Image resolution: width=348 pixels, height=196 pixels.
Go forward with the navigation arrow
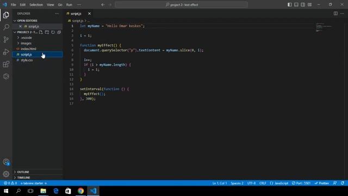pos(110,5)
